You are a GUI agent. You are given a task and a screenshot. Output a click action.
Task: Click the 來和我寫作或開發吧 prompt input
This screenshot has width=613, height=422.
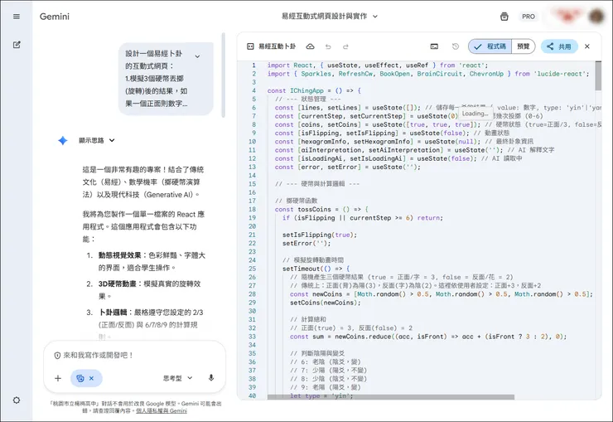(99, 355)
